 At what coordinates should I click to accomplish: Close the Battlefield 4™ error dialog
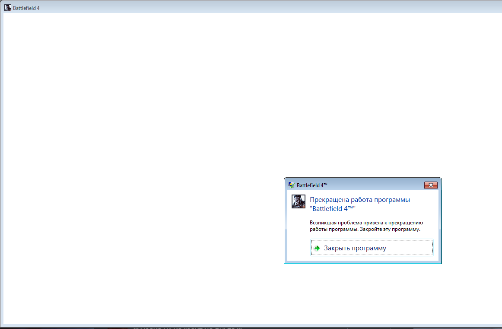[x=431, y=185]
